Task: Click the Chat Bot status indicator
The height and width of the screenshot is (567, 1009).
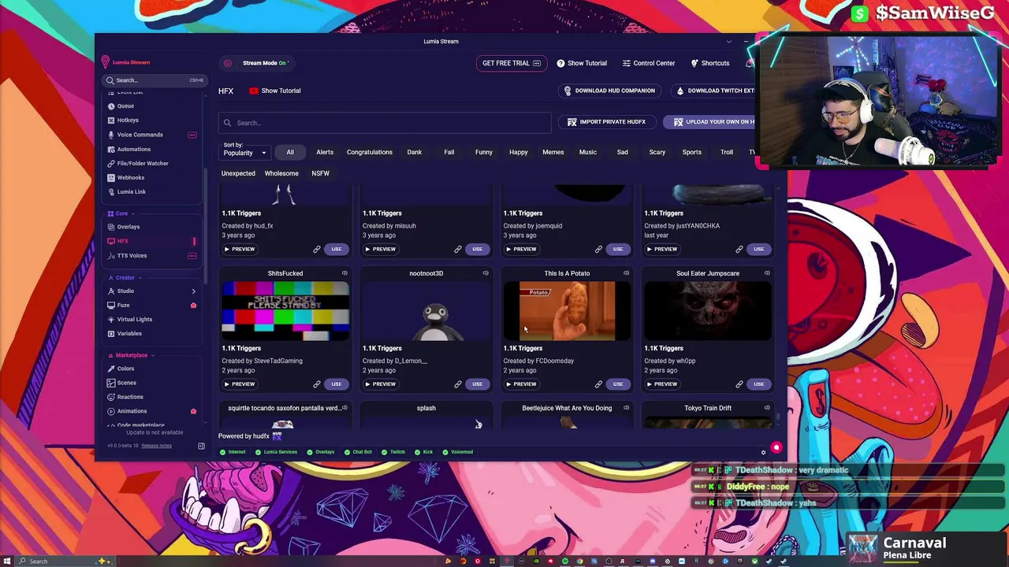Action: tap(358, 452)
